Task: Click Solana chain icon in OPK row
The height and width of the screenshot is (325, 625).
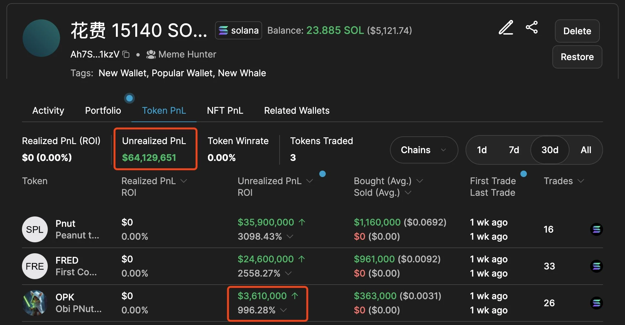Action: [596, 303]
